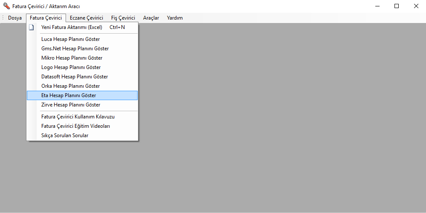Close the Fatura Çevirici window
Image resolution: width=426 pixels, height=213 pixels.
tap(416, 6)
